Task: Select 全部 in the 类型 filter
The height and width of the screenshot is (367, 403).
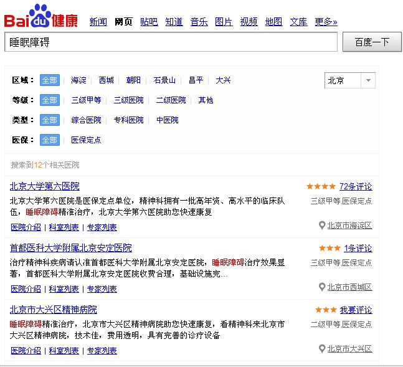Action: (x=50, y=120)
